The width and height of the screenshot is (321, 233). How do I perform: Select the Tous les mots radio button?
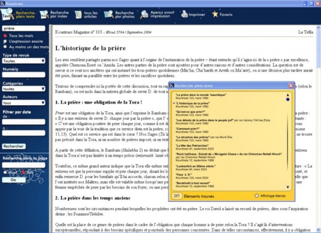coord(5,36)
